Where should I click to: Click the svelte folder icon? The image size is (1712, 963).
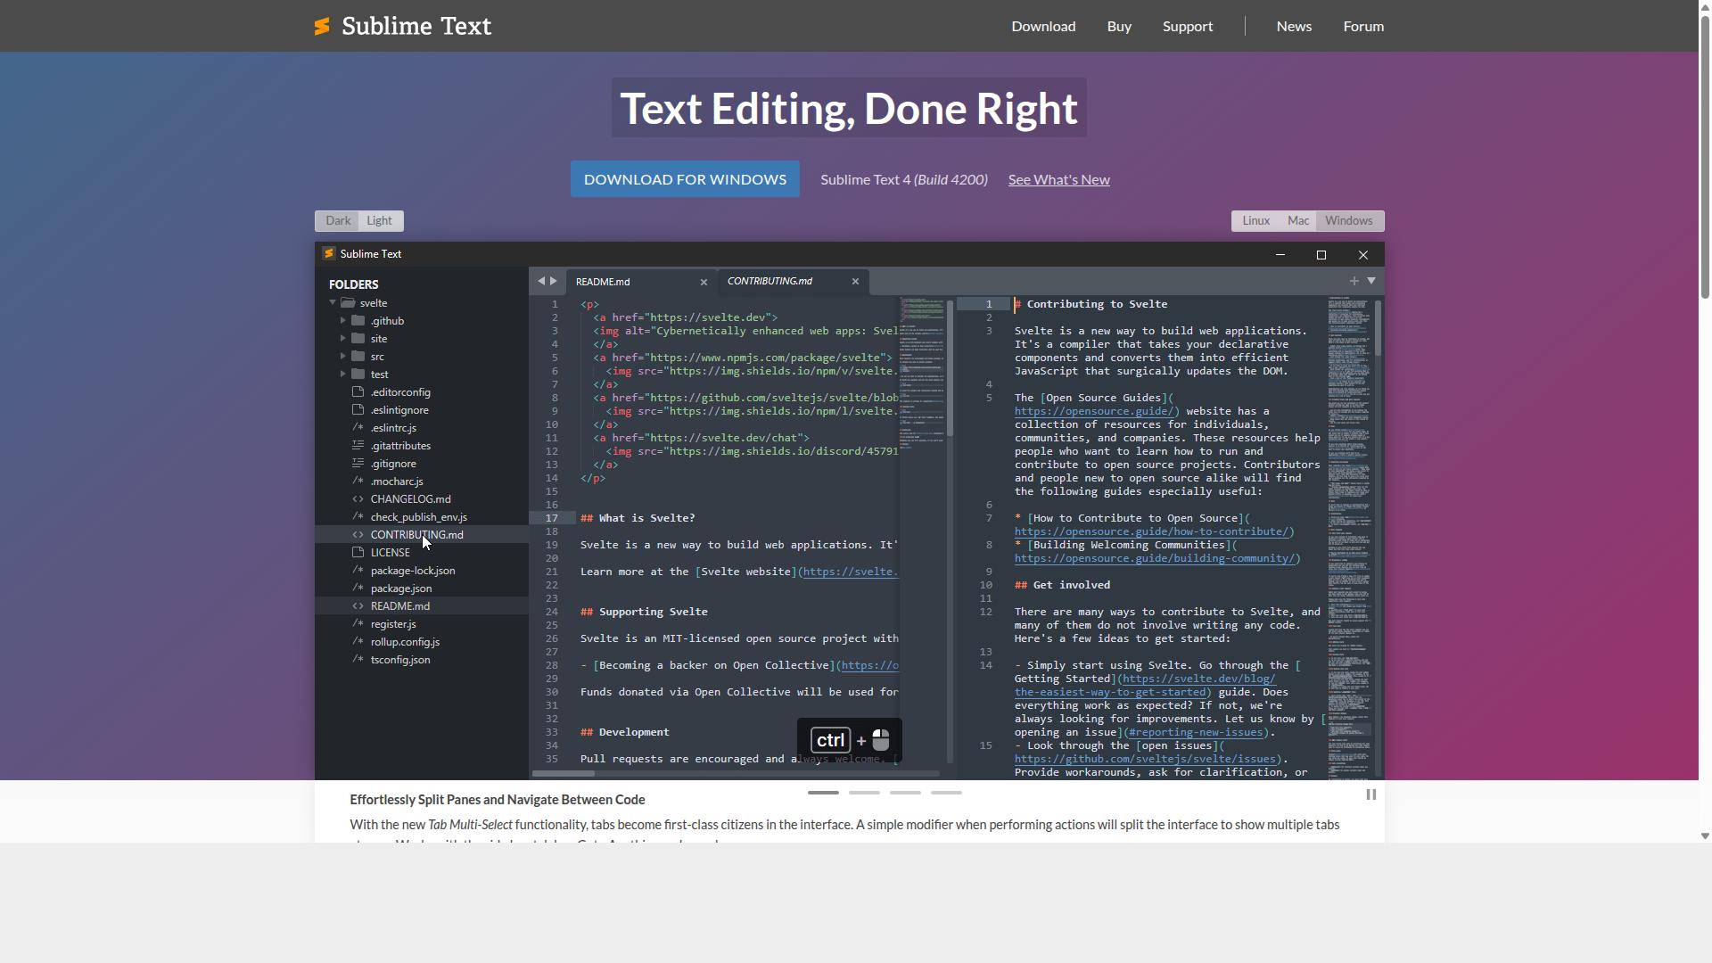[349, 303]
